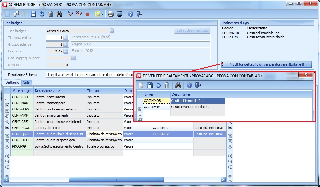Select the CENT-ACOS voce budget cell
320x187 pixels.
tap(22, 128)
